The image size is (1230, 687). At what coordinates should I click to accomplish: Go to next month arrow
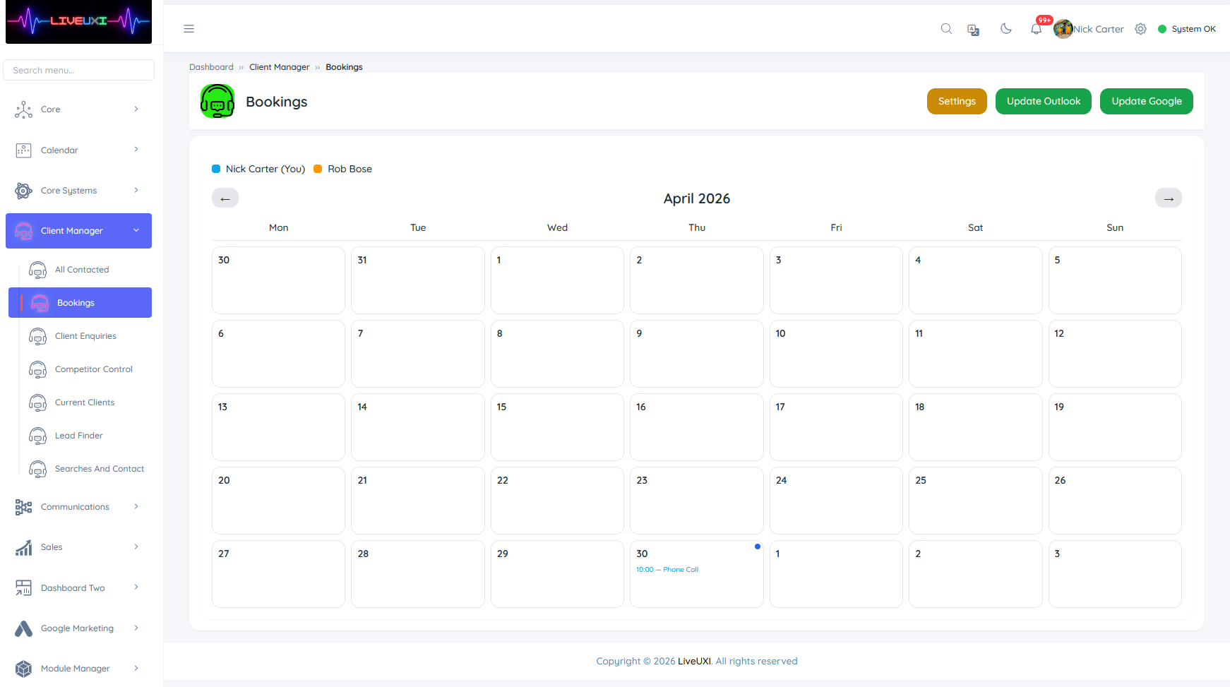(x=1169, y=198)
